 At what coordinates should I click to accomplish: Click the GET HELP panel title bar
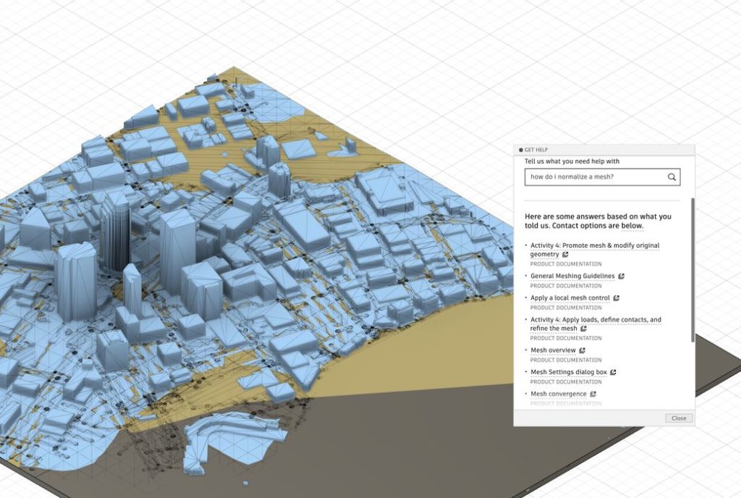point(604,150)
